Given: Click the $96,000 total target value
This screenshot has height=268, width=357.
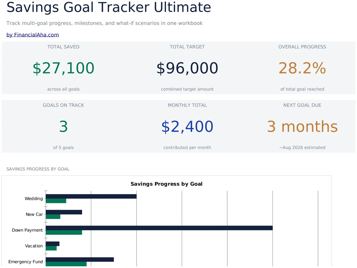Looking at the screenshot, I should point(187,68).
